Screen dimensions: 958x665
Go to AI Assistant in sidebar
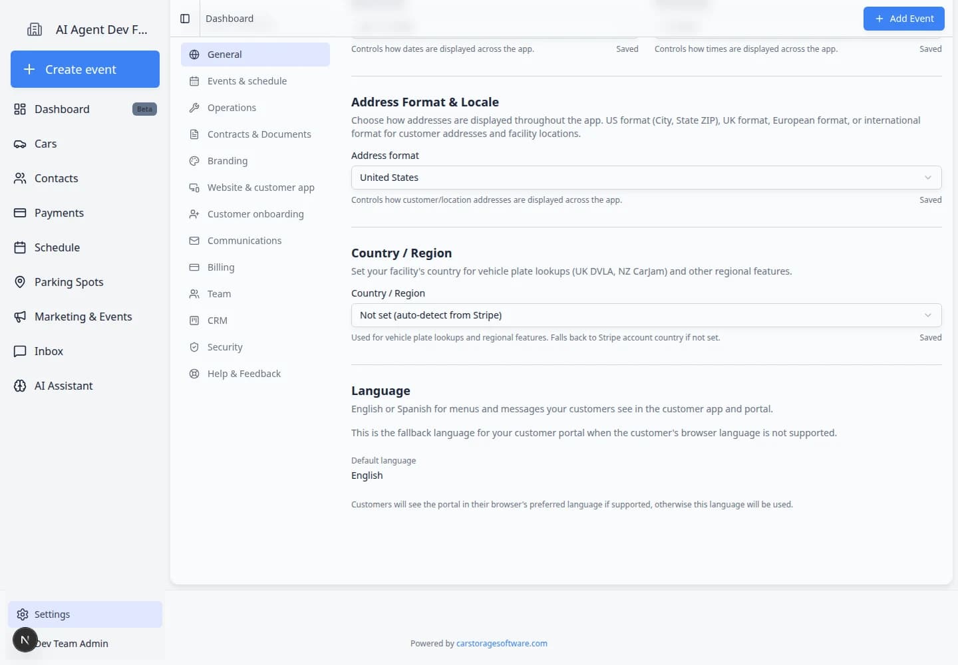tap(85, 386)
